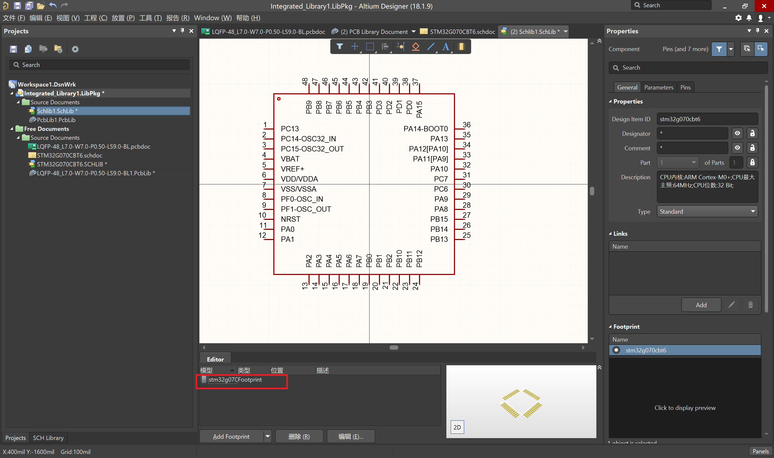774x458 pixels.
Task: Redo the last undone action
Action: [x=64, y=5]
